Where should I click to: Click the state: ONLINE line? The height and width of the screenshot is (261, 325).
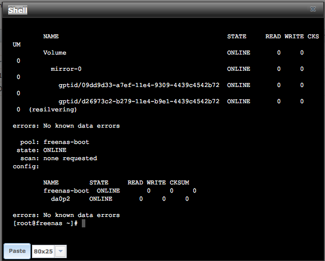[x=41, y=150]
